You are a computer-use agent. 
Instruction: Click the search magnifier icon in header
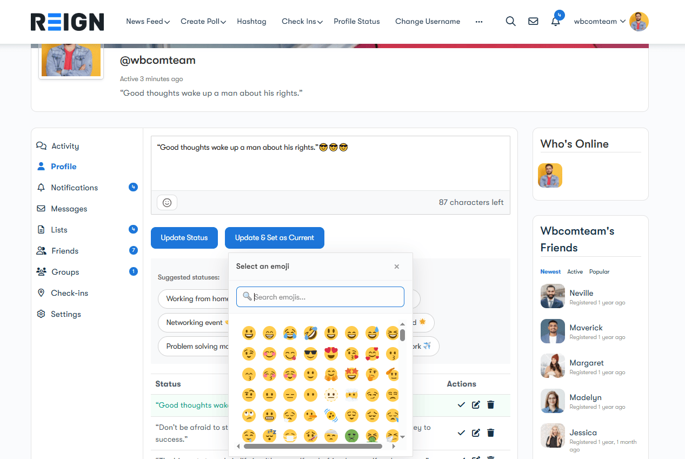510,22
